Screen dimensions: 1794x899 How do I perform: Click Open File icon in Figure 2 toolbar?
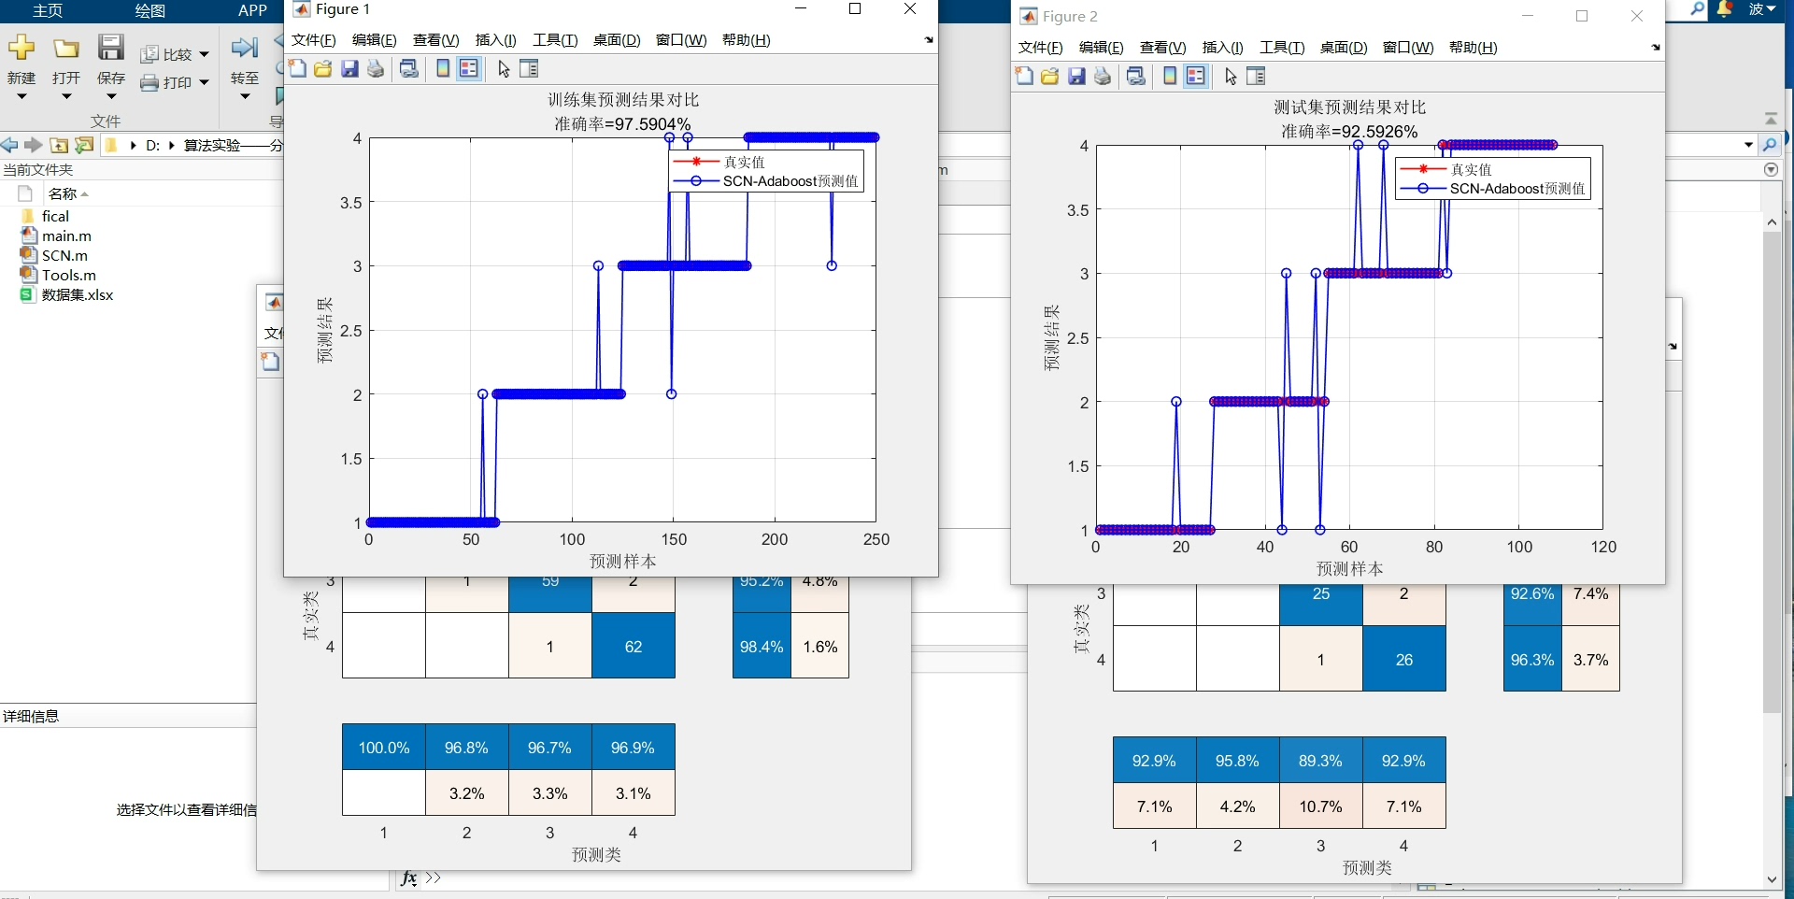1050,76
